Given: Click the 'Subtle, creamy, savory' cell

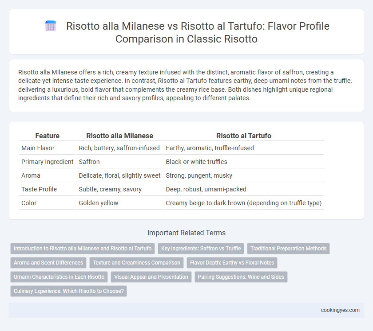Looking at the screenshot, I should point(119,190).
